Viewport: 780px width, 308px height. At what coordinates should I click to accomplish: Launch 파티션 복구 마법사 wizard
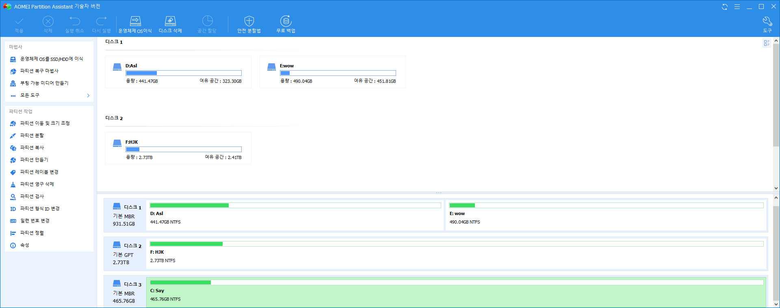click(49, 71)
